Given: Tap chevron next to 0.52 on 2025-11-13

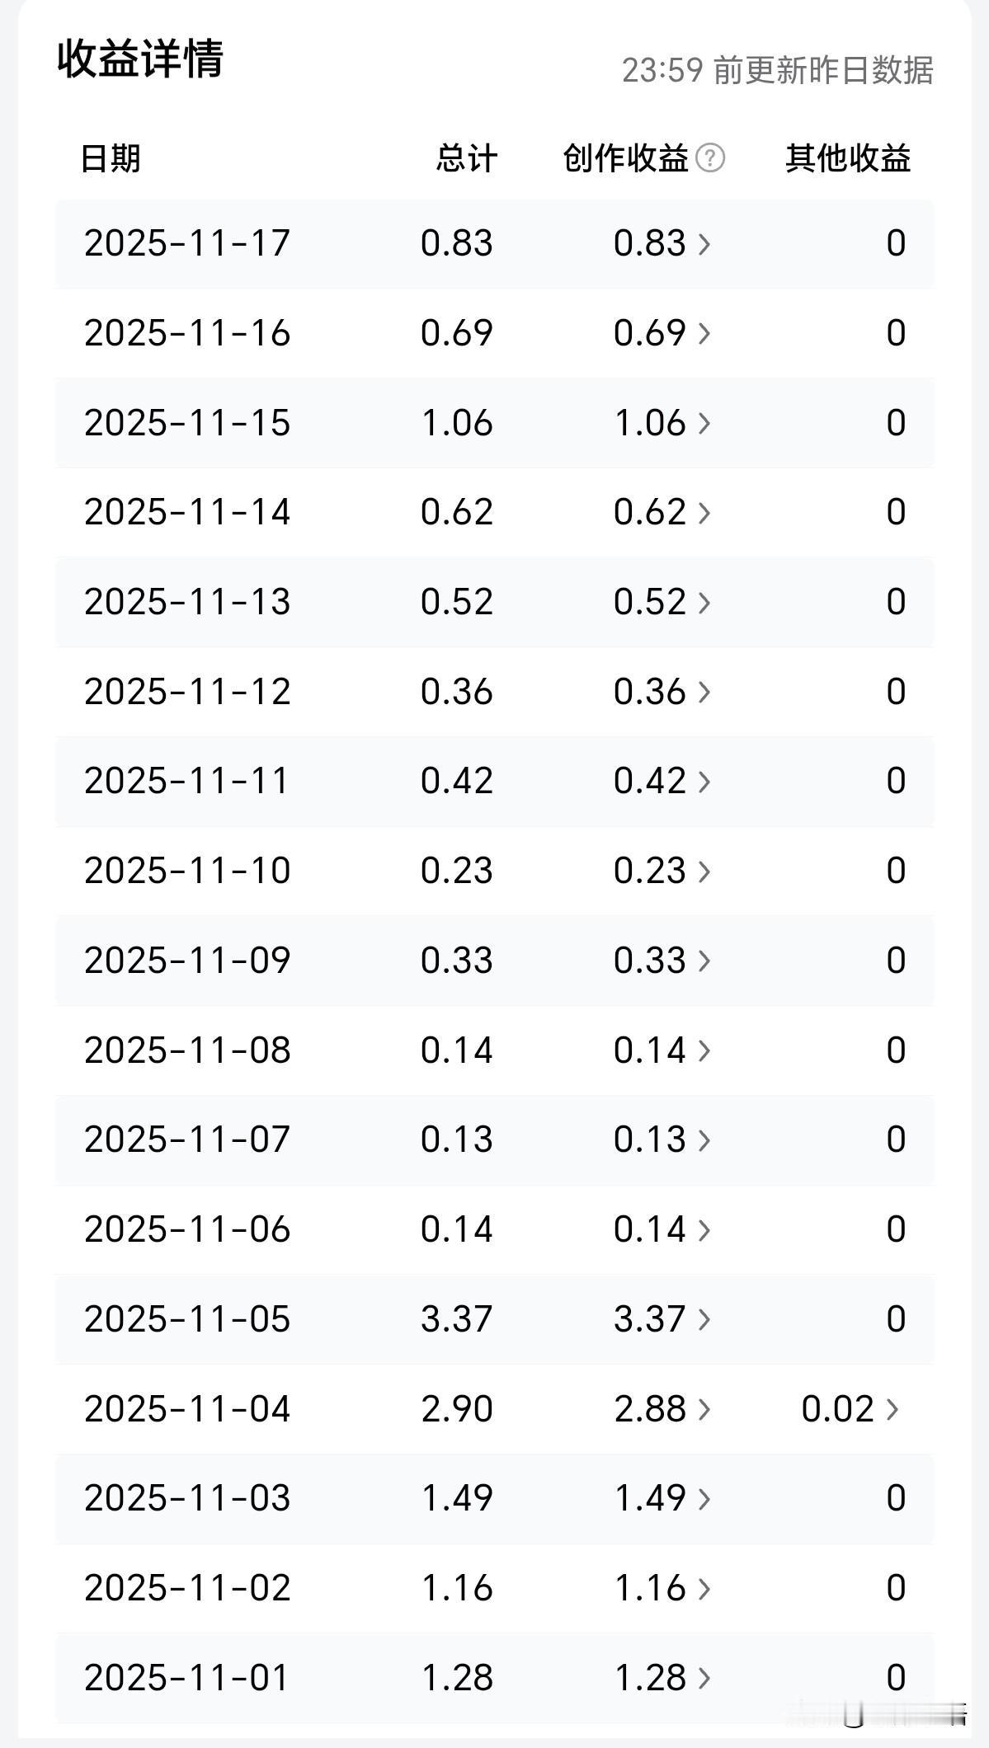Looking at the screenshot, I should [x=704, y=602].
